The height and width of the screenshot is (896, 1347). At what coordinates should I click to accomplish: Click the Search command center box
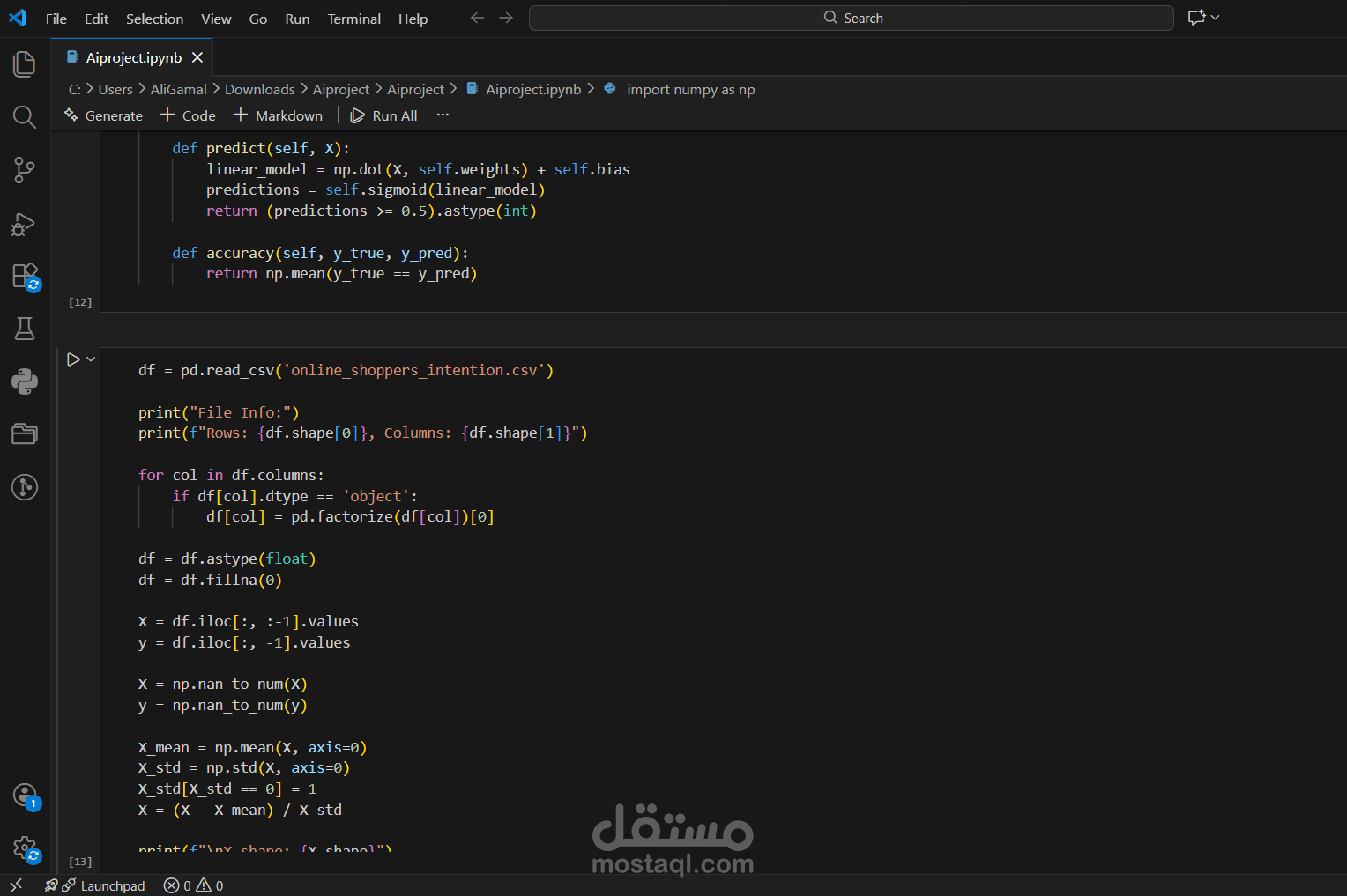pos(852,18)
